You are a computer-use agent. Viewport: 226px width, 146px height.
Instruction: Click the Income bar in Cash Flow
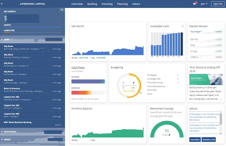tap(88, 81)
